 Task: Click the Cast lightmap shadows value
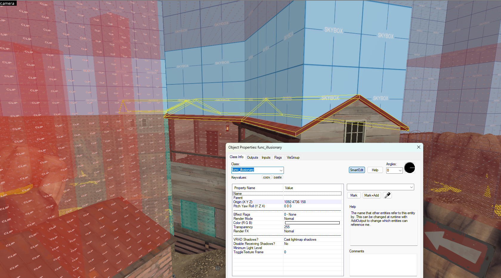click(x=300, y=240)
